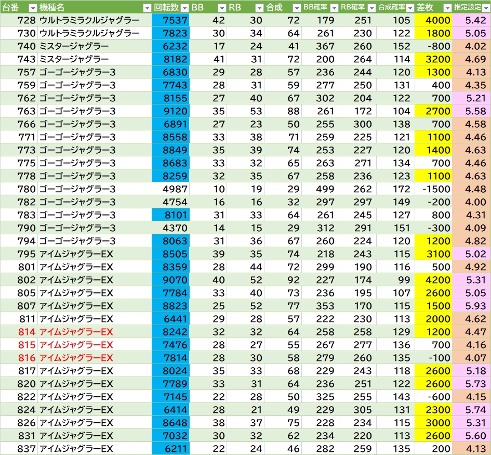The image size is (491, 455).
Task: Select the 差枚 cell showing -100
Action: (433, 358)
